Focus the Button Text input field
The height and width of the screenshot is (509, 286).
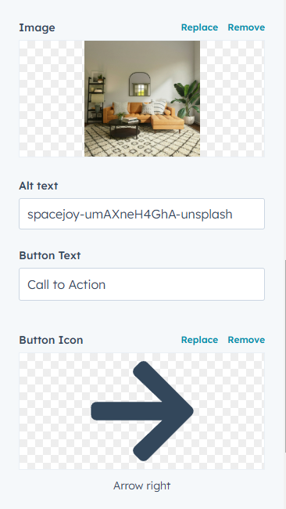pos(142,284)
